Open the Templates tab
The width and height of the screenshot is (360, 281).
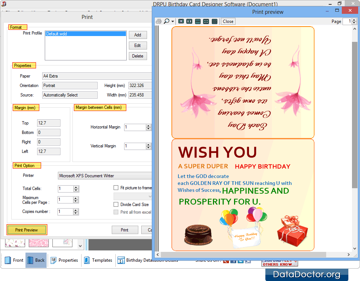click(98, 260)
